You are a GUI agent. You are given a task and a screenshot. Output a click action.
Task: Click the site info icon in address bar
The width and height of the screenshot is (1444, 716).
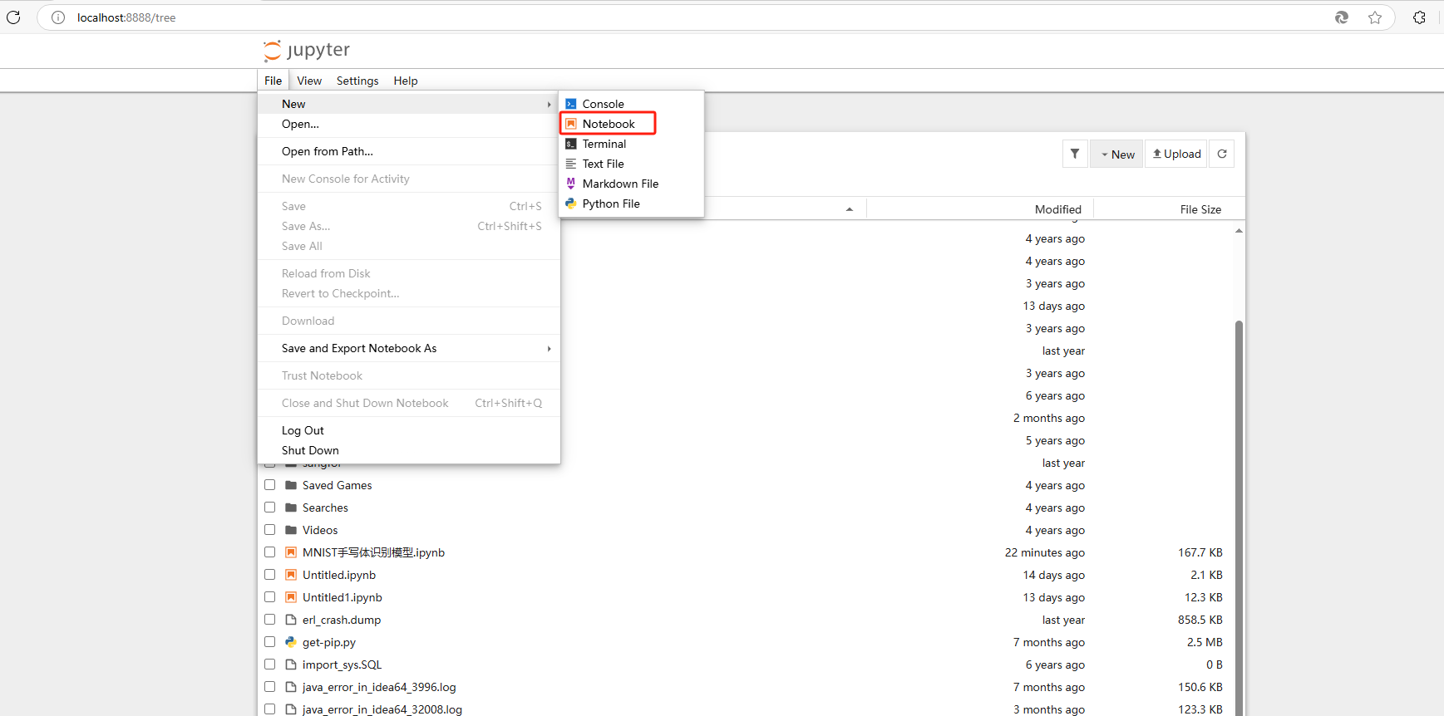tap(58, 17)
